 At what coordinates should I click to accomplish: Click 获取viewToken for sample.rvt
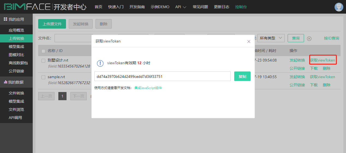322,77
